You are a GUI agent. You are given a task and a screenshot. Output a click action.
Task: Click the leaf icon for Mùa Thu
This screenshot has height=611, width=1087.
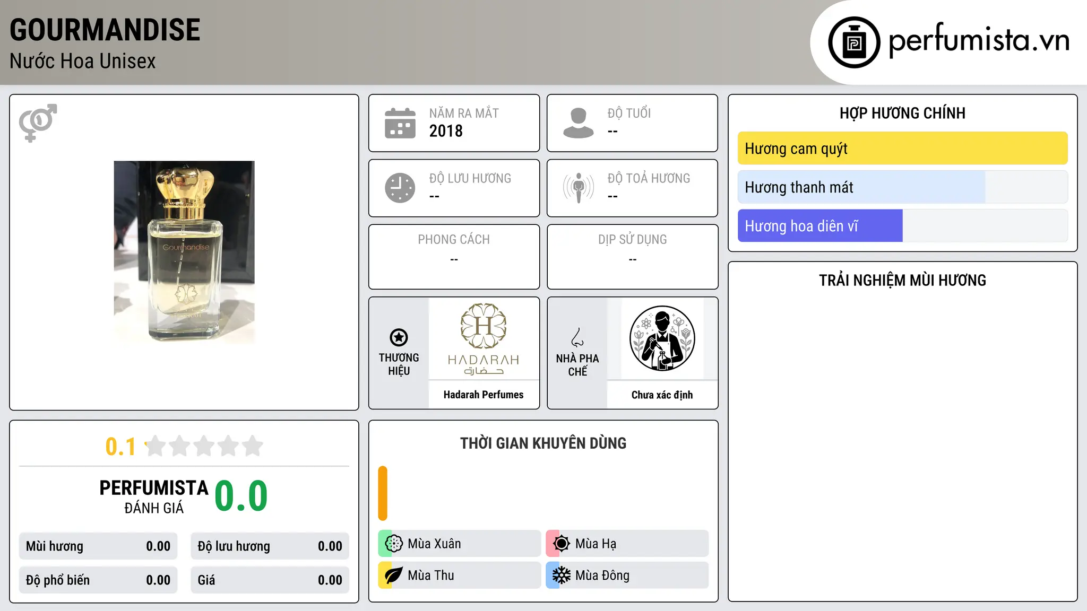click(394, 575)
